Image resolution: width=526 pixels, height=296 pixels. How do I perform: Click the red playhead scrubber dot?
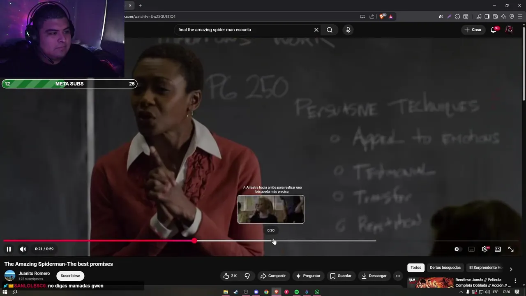coord(194,241)
